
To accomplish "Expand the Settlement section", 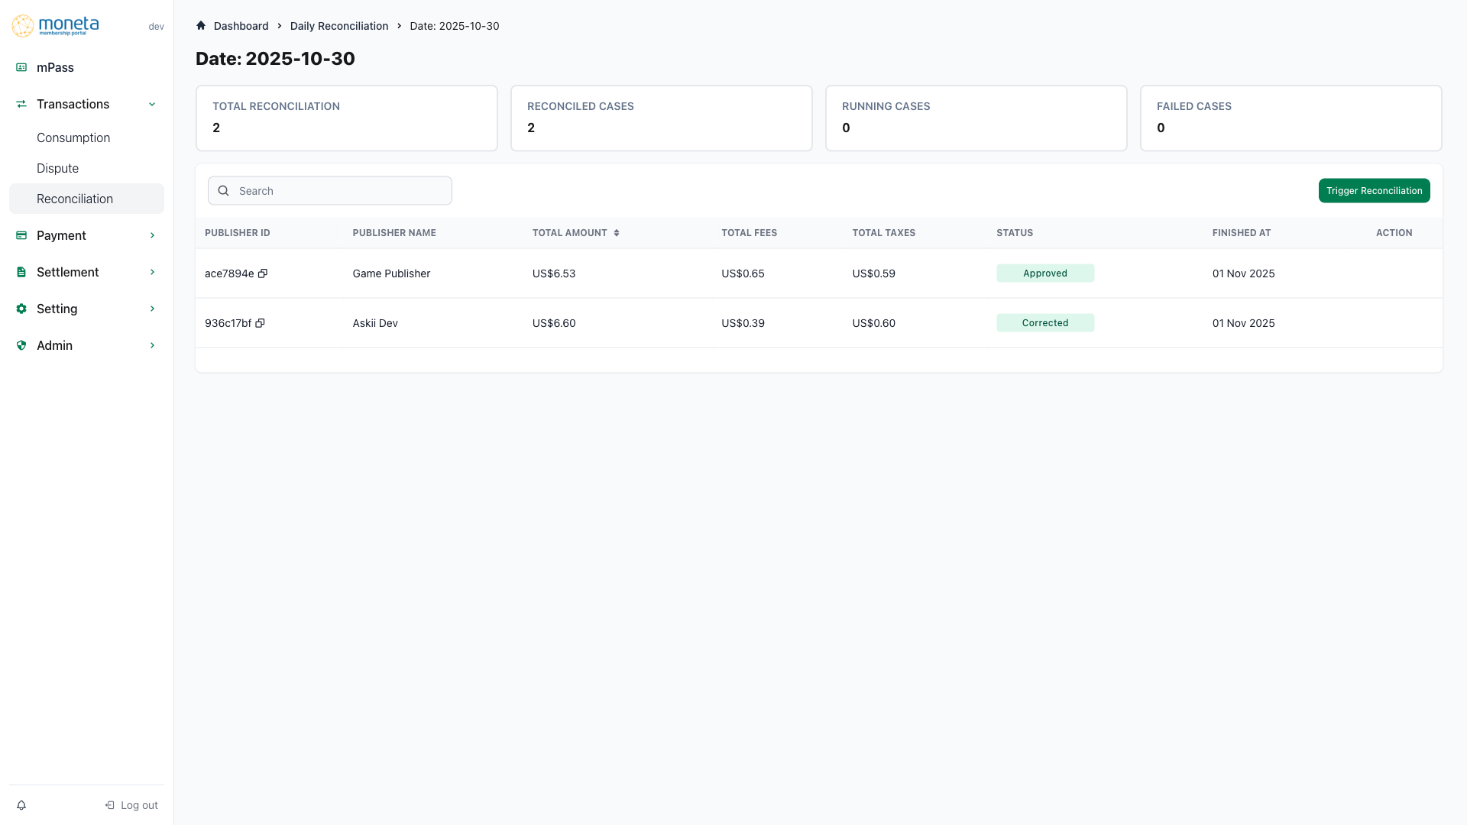I will tap(152, 272).
